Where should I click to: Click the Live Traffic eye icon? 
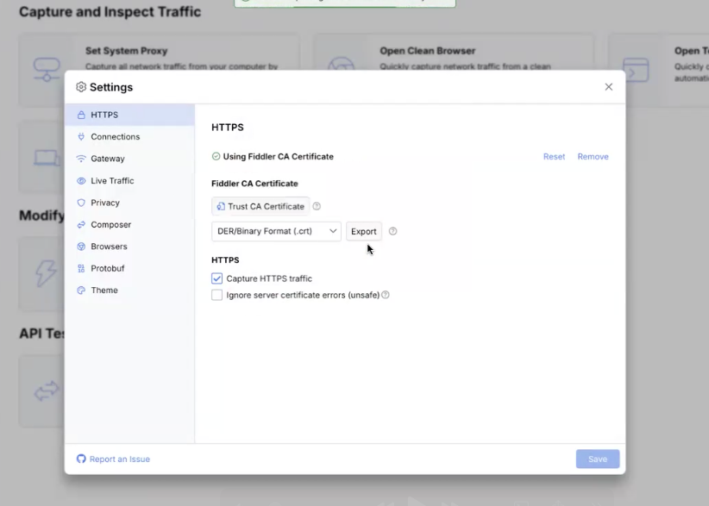[x=81, y=181]
